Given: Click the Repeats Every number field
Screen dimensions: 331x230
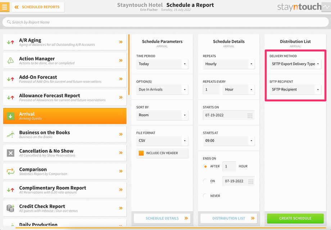Looking at the screenshot, I should point(212,89).
